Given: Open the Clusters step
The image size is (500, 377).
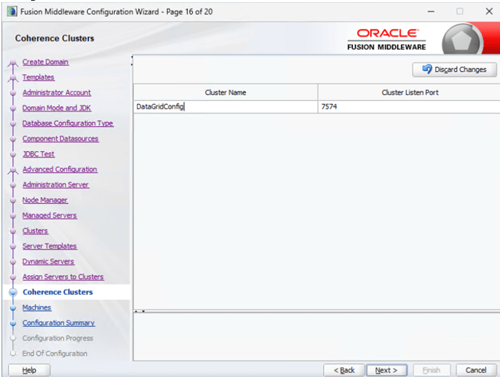Looking at the screenshot, I should coord(35,231).
